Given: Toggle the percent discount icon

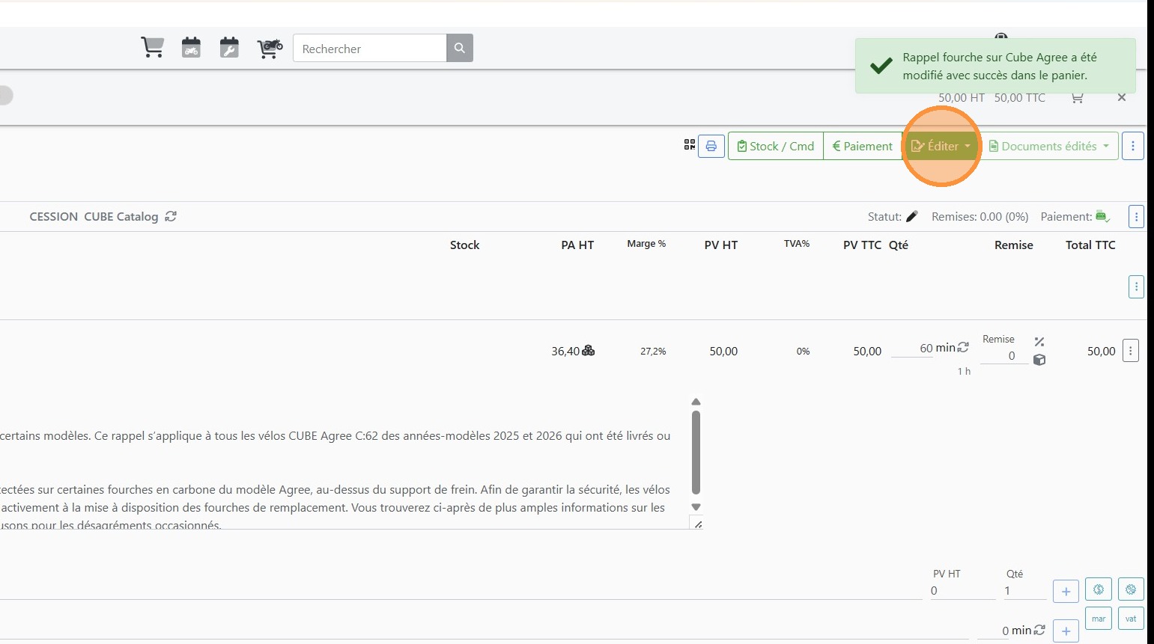Looking at the screenshot, I should (x=1039, y=342).
